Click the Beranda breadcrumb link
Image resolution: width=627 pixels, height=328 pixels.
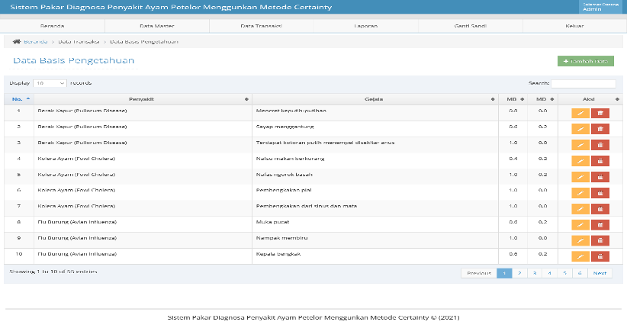click(36, 42)
